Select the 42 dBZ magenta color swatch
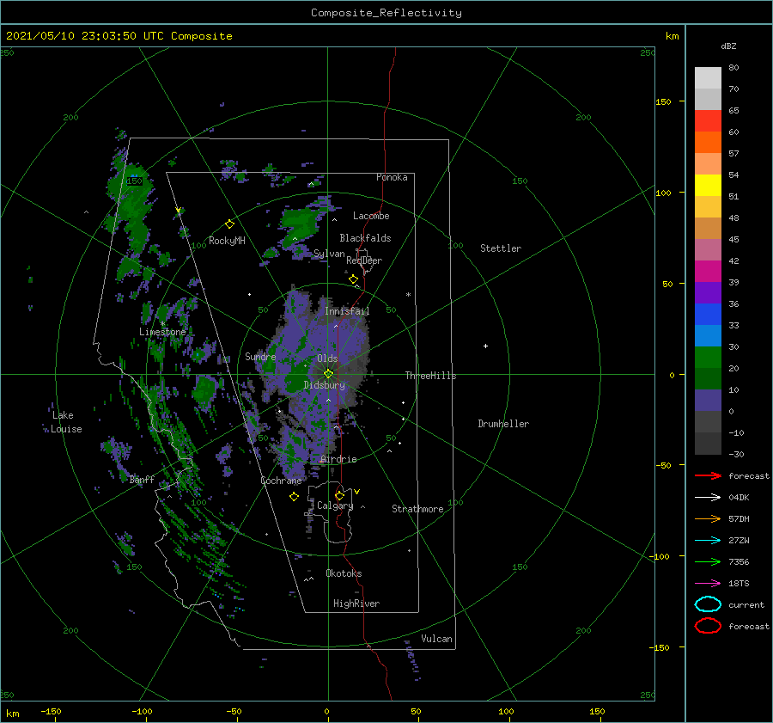Image resolution: width=773 pixels, height=723 pixels. [708, 271]
